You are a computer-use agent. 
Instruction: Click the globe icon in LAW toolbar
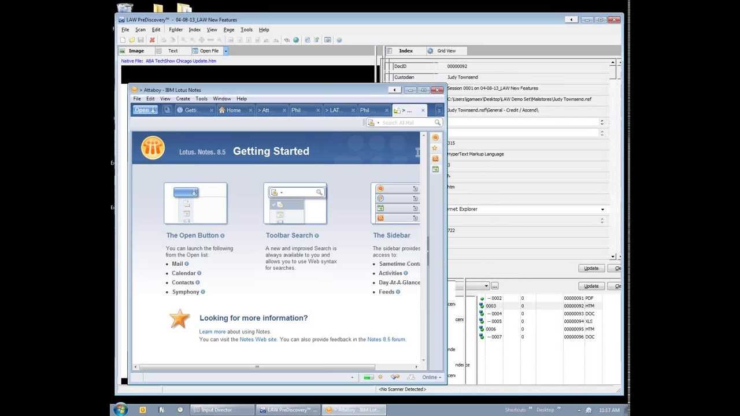(x=296, y=40)
